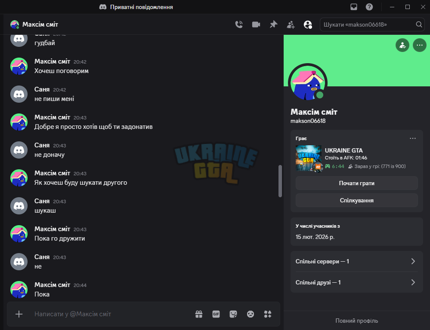Click Саня avatar beside 'не доначу'
This screenshot has width=430, height=330.
(19, 150)
